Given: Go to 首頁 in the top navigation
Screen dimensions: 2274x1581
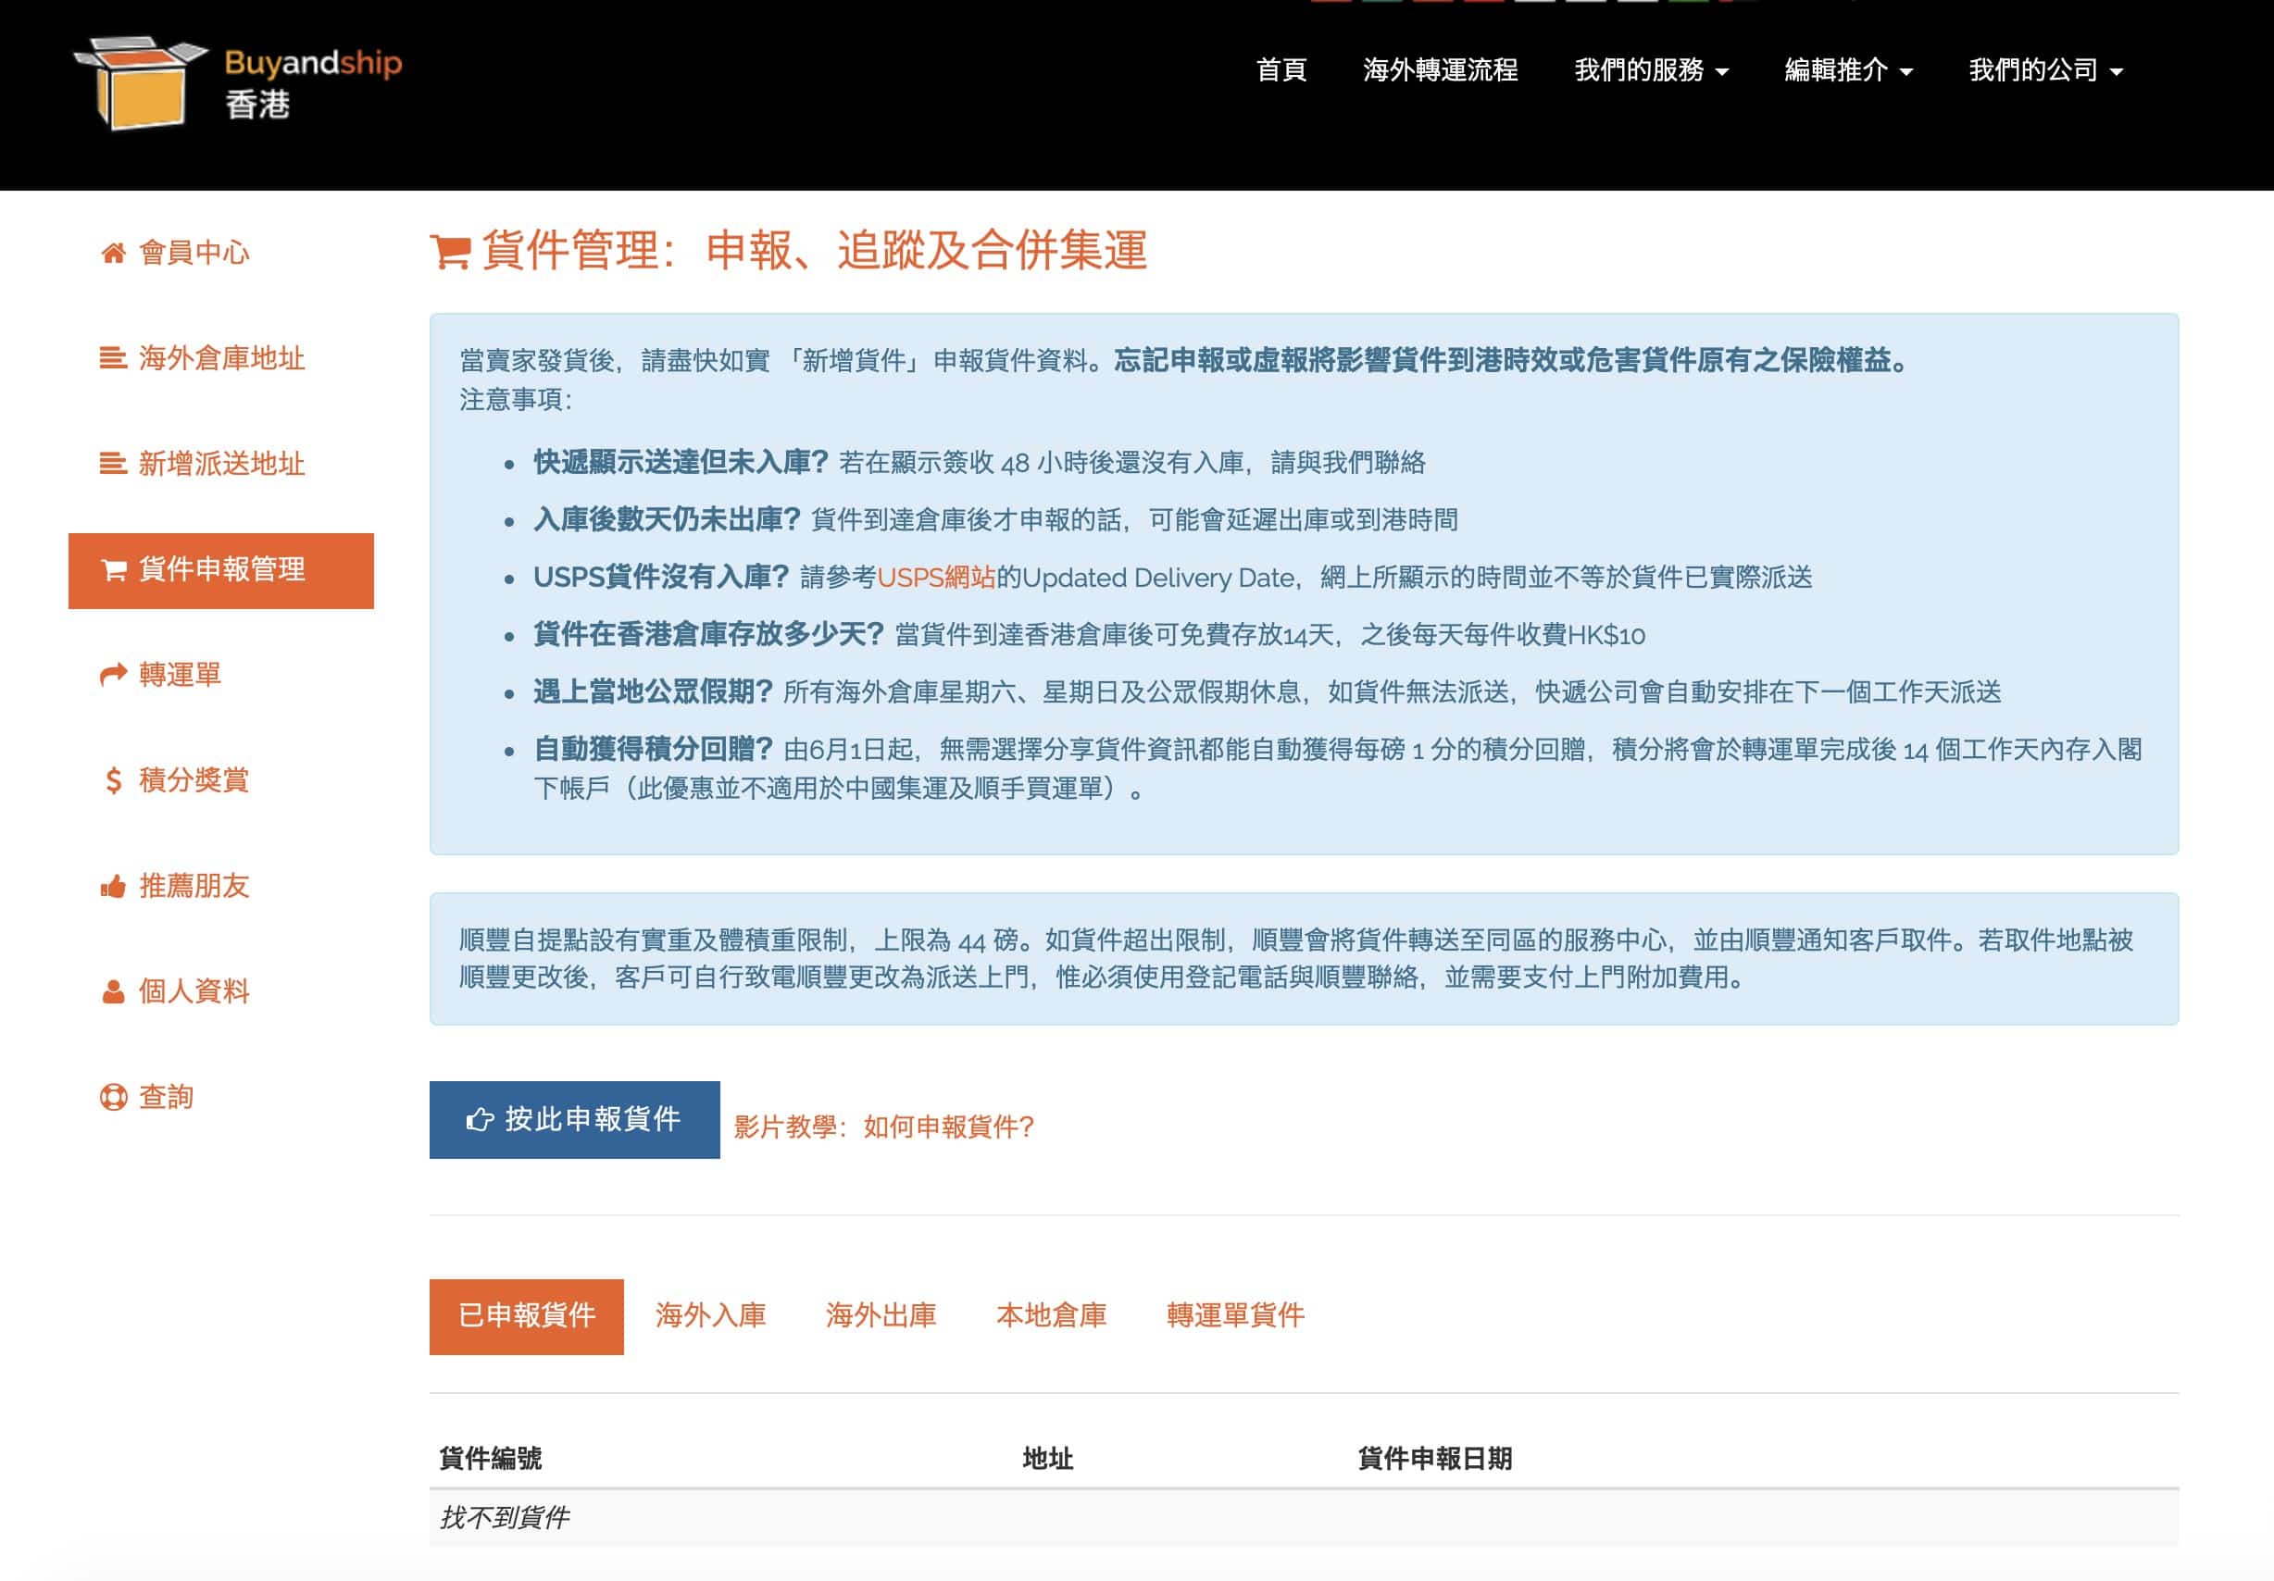Looking at the screenshot, I should [x=1281, y=70].
